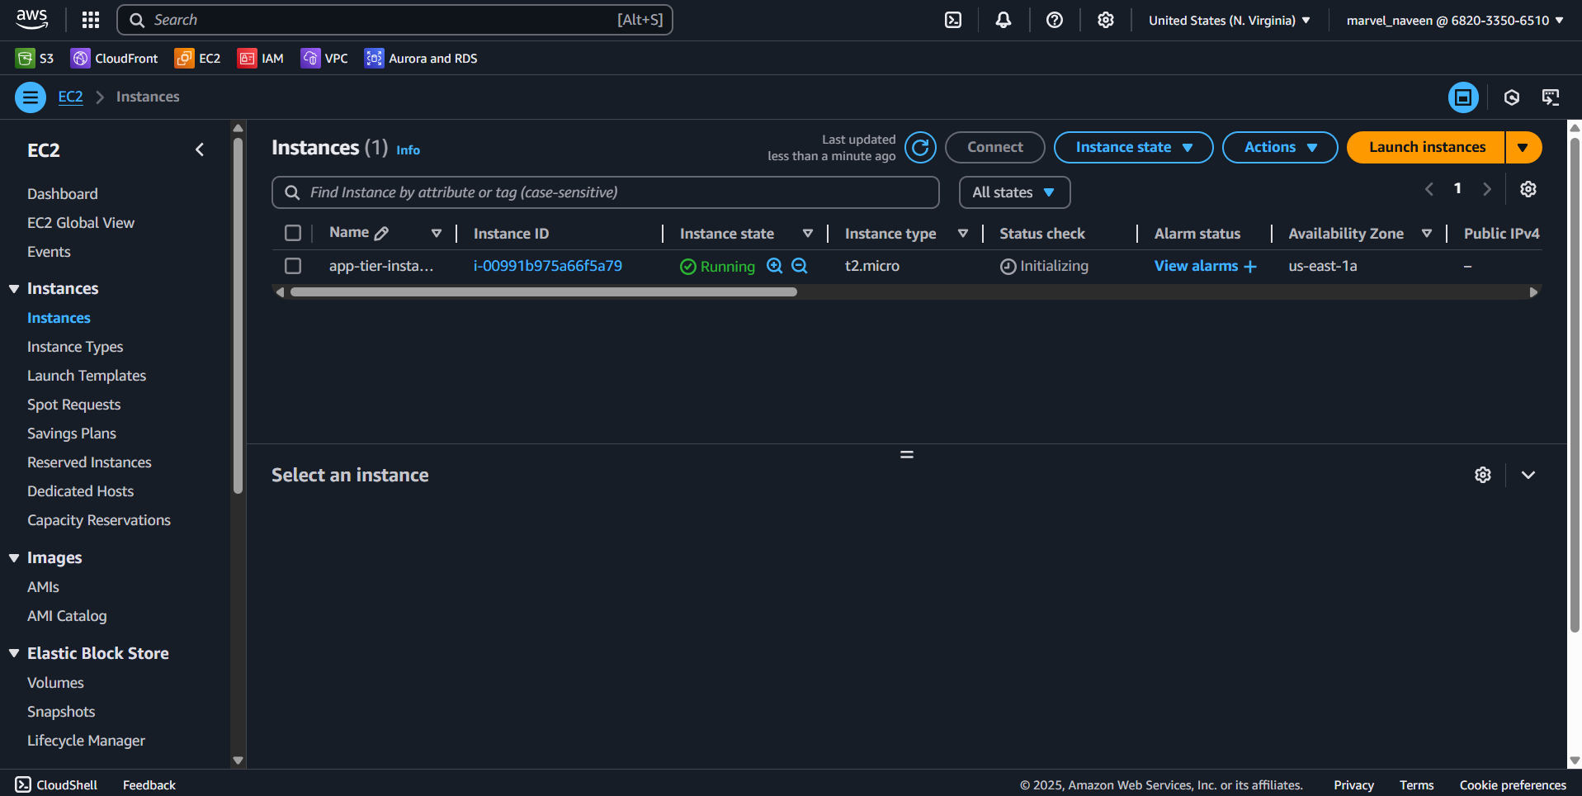Open instance i-00991b975a66f5a79 link

coord(548,266)
